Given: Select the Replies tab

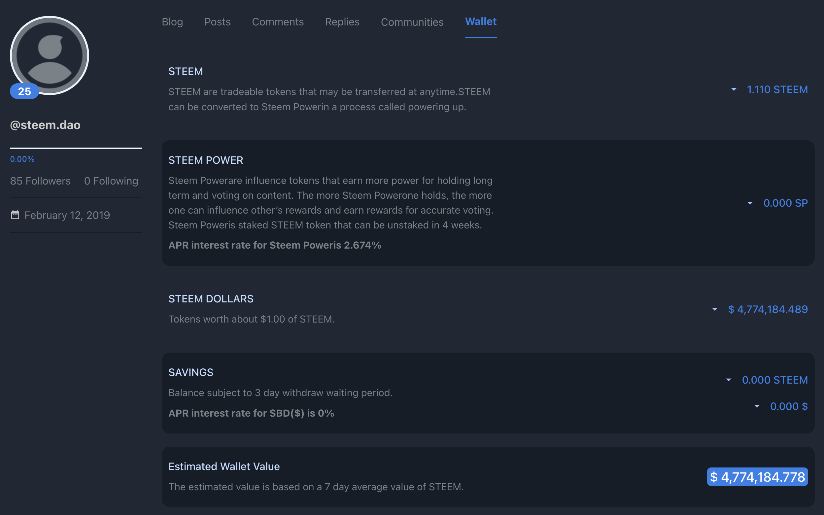Looking at the screenshot, I should [342, 22].
